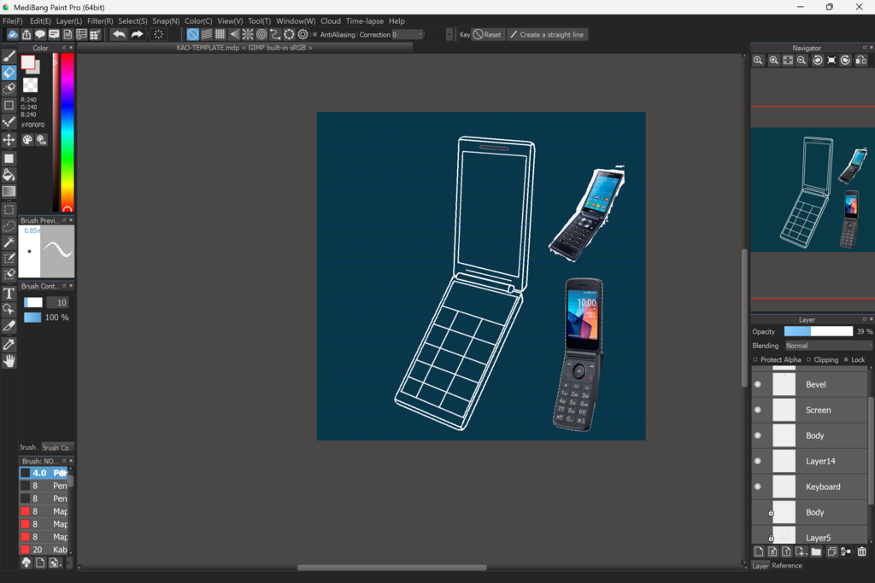This screenshot has height=583, width=875.
Task: Switch to the Reference tab
Action: pyautogui.click(x=787, y=566)
